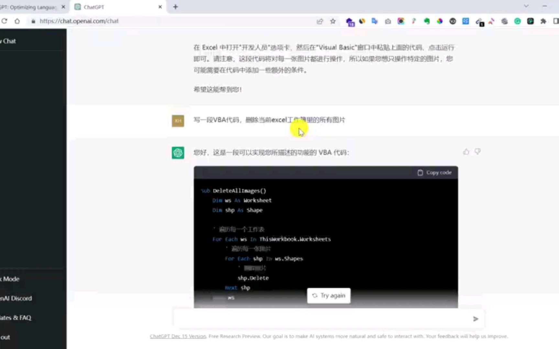Give thumbs down to the VBA answer

click(477, 152)
